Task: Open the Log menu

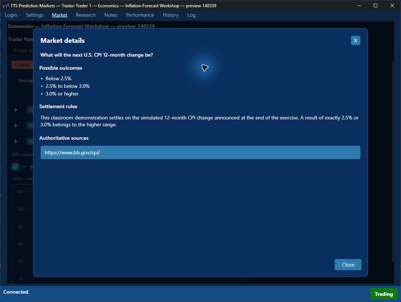Action: tap(191, 15)
